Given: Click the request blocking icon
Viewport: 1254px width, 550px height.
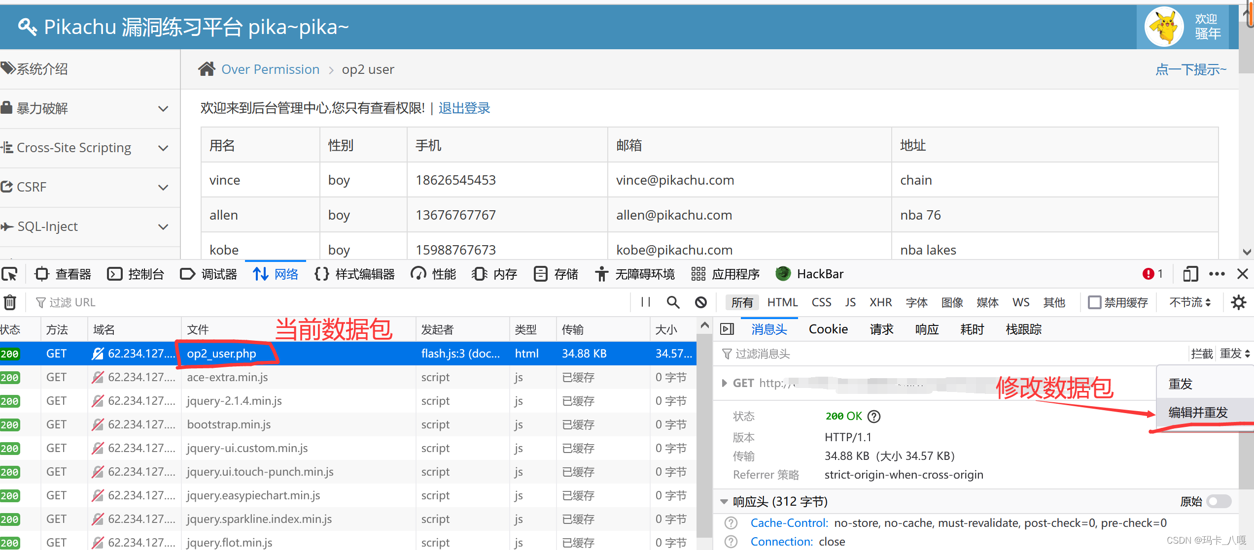Looking at the screenshot, I should tap(700, 302).
